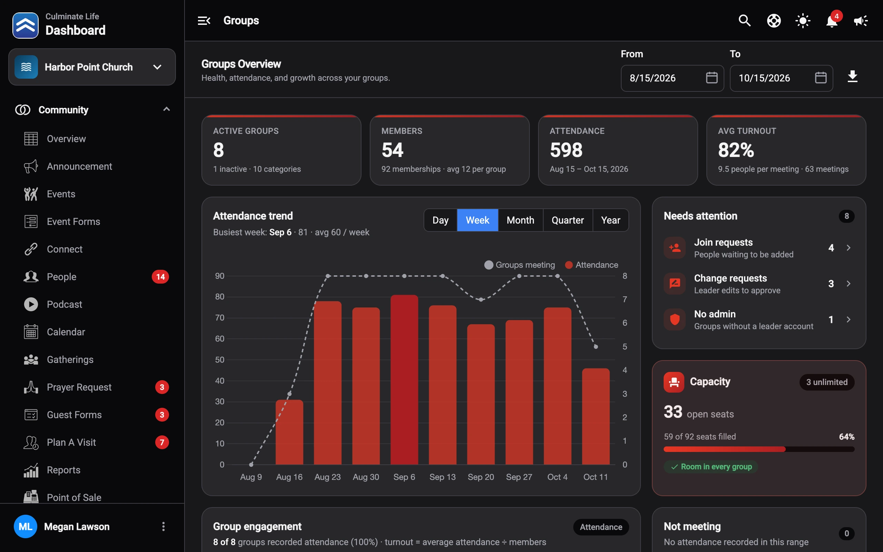
Task: Open Announcement in sidebar
Action: tap(92, 167)
